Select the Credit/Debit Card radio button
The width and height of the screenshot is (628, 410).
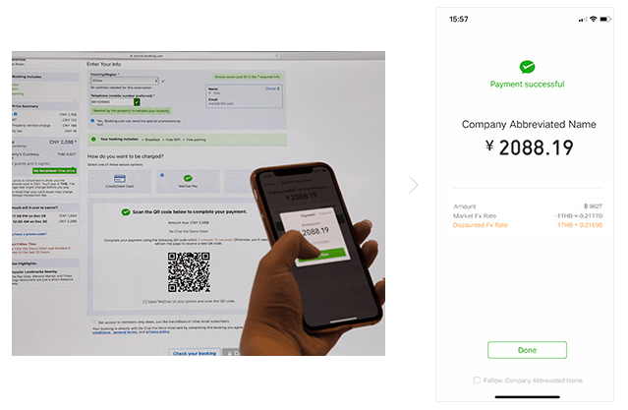(x=93, y=175)
